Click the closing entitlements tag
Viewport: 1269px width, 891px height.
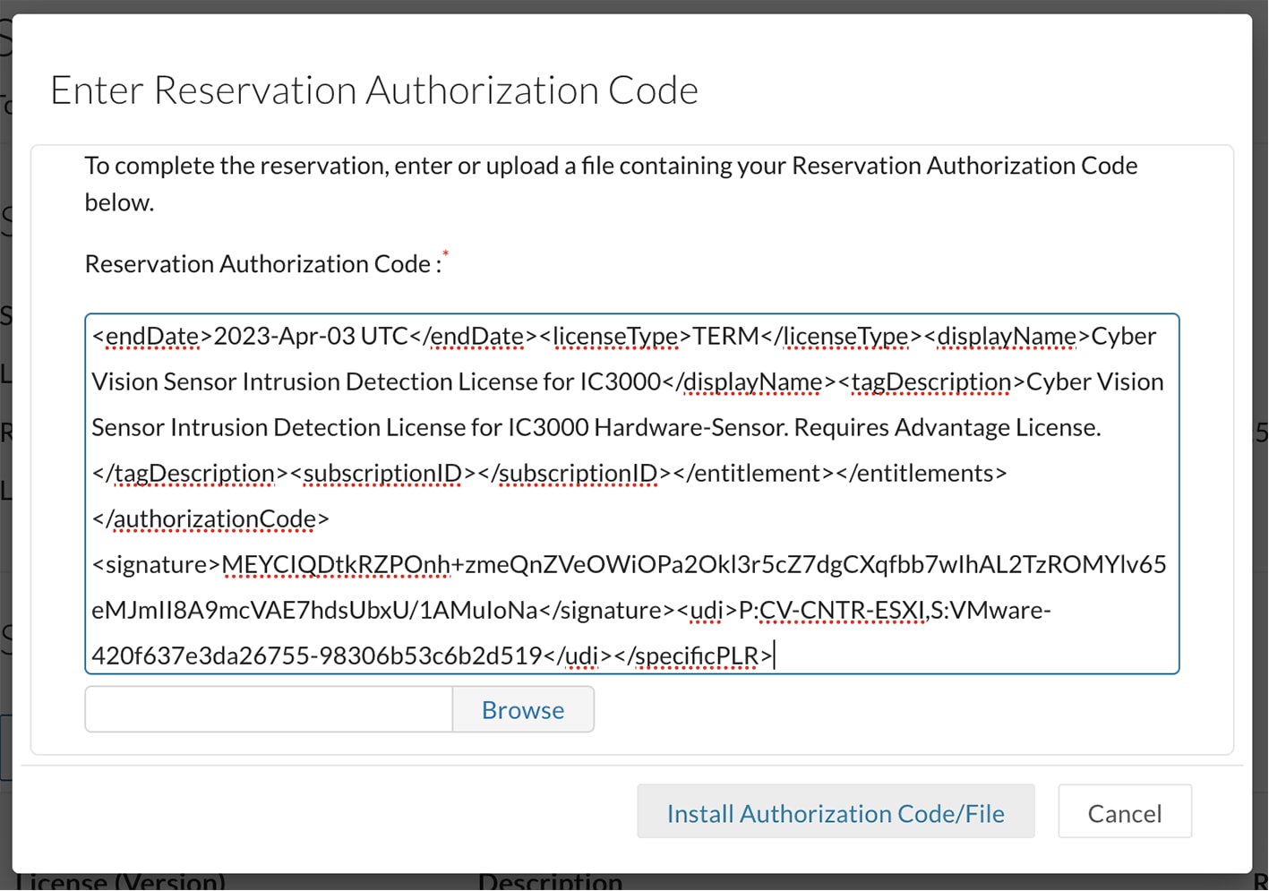click(922, 474)
